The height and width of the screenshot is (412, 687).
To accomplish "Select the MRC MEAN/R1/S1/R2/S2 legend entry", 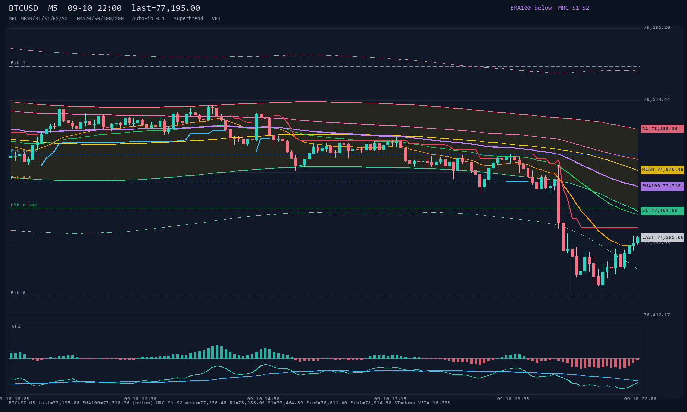I will tap(38, 19).
